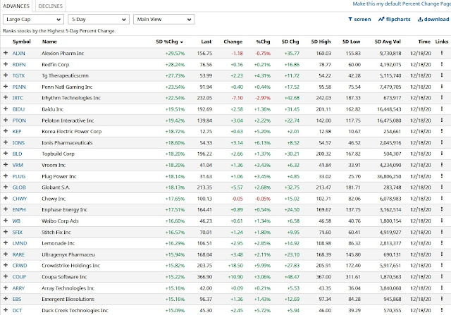Click the screen filter link

[359, 19]
